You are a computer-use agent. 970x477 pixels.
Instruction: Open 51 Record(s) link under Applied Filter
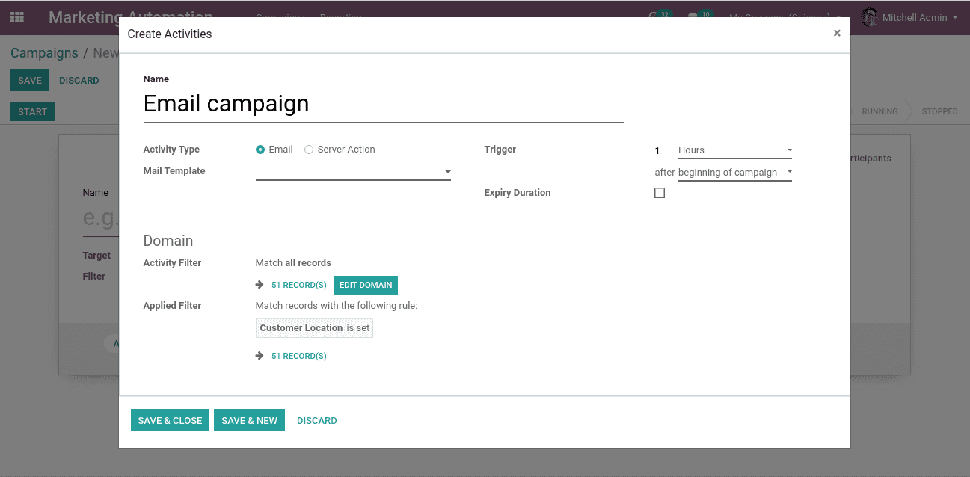[x=299, y=356]
